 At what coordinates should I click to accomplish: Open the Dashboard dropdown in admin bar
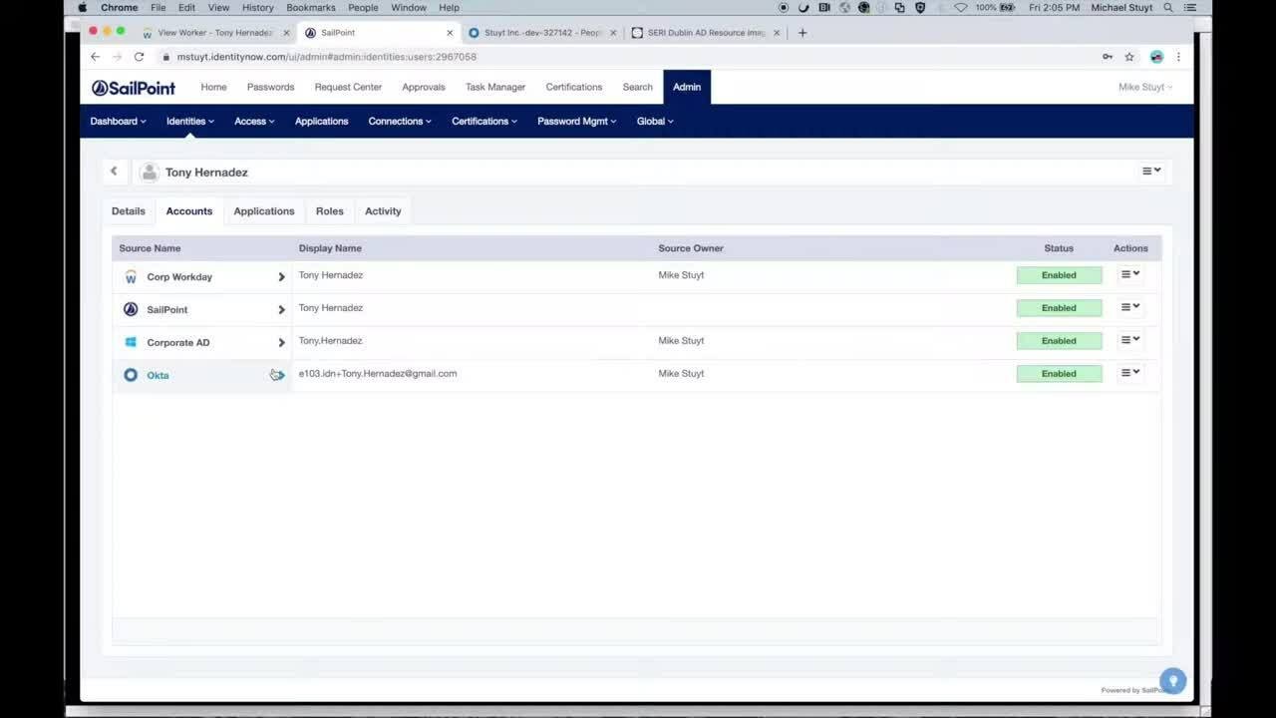[118, 122]
